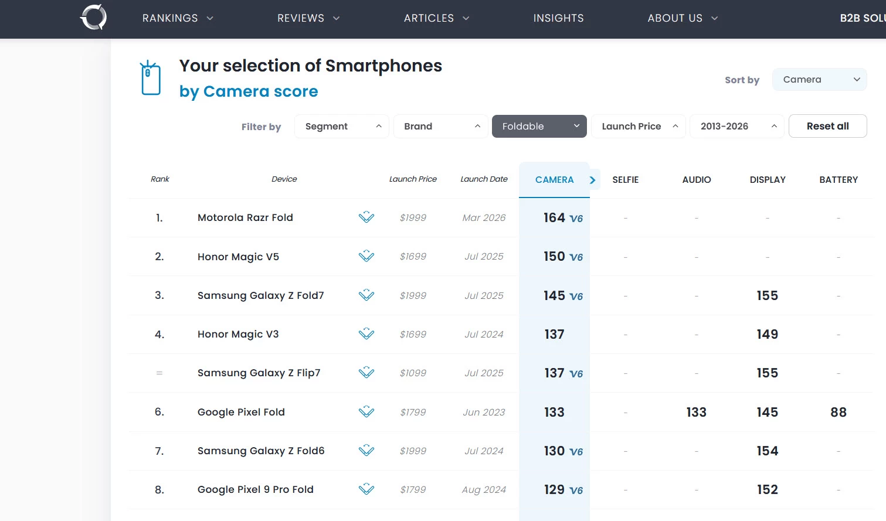
Task: Click the compare icon for Motorola Razr Fold
Action: click(x=366, y=217)
